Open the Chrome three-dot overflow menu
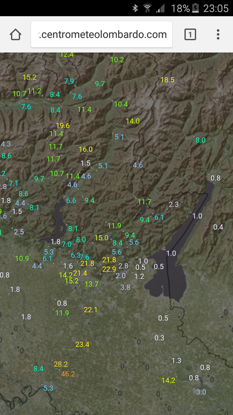The width and height of the screenshot is (233, 415). [x=218, y=34]
